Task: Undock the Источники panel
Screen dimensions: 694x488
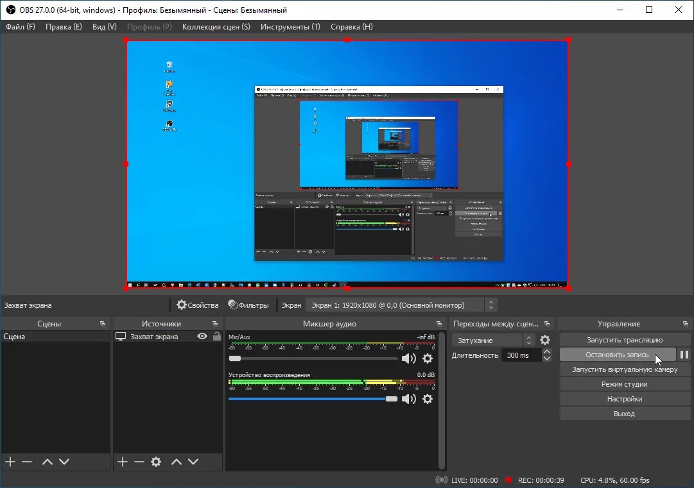Action: click(215, 324)
